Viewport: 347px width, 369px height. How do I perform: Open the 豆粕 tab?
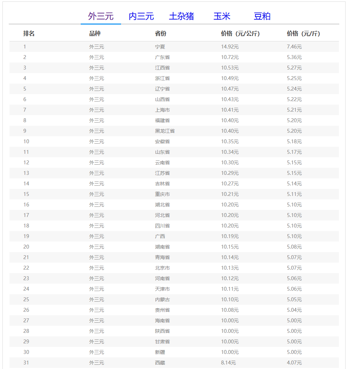(262, 16)
